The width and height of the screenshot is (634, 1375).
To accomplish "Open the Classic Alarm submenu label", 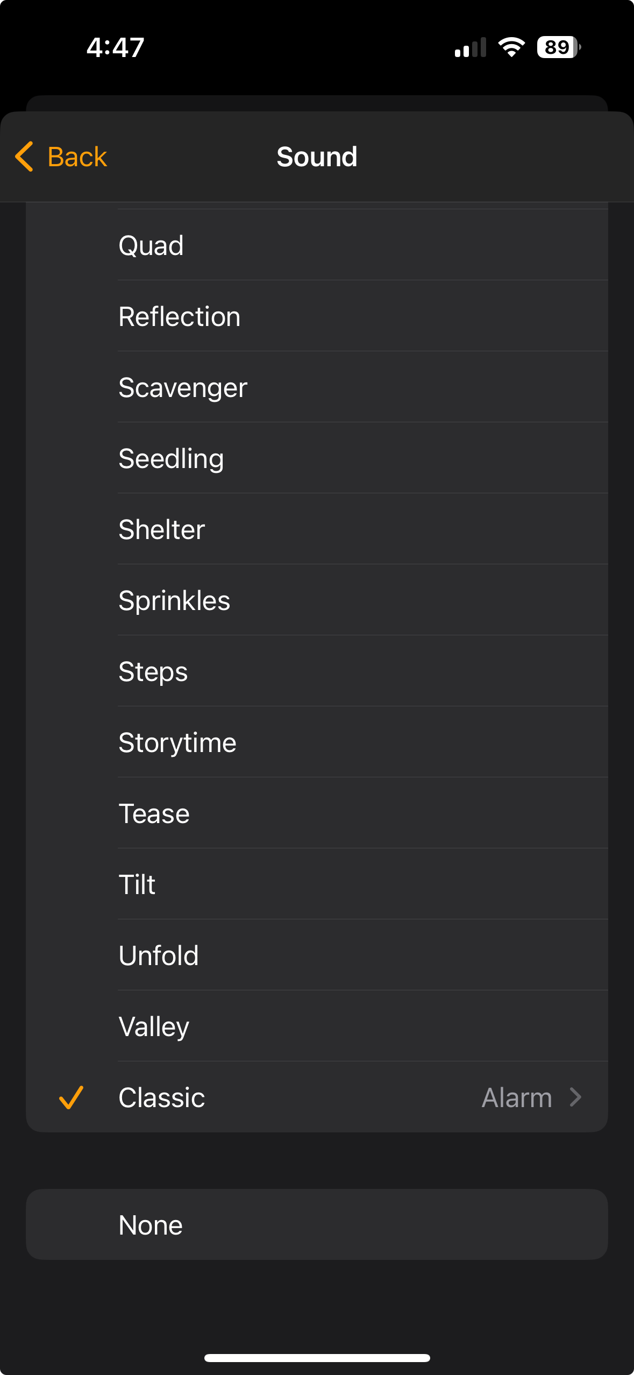I will (516, 1097).
